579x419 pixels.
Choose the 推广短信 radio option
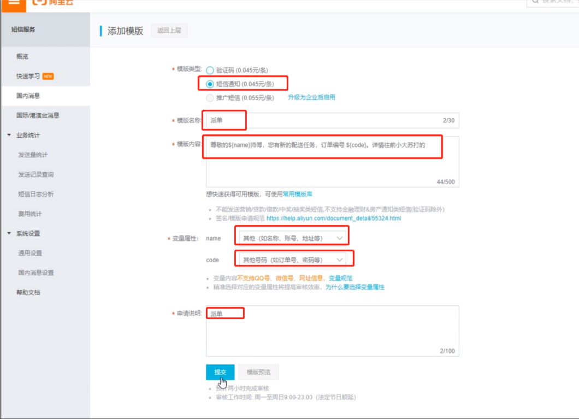coord(210,98)
